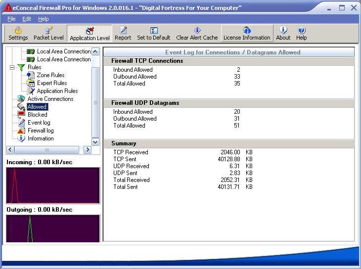361x269 pixels.
Task: Open Information in the tree
Action: tap(41, 138)
